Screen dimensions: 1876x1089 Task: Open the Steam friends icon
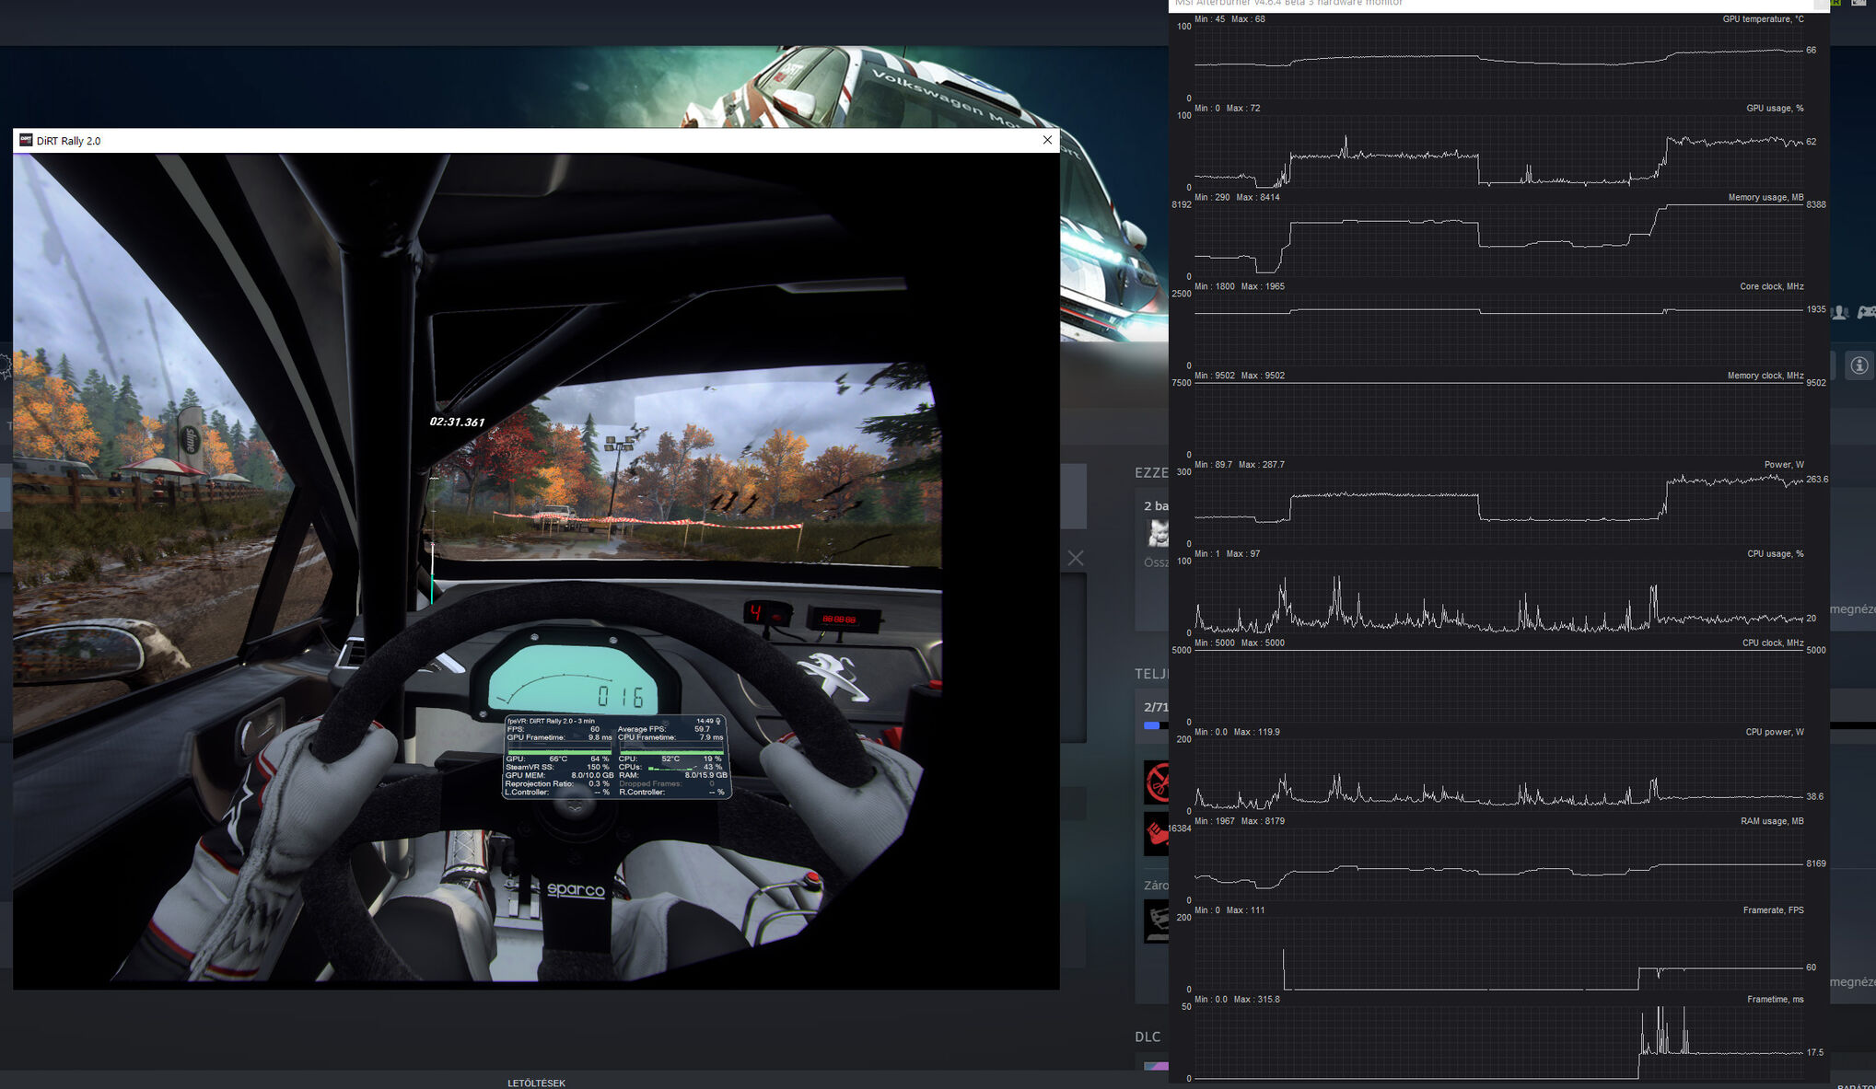pyautogui.click(x=1839, y=313)
